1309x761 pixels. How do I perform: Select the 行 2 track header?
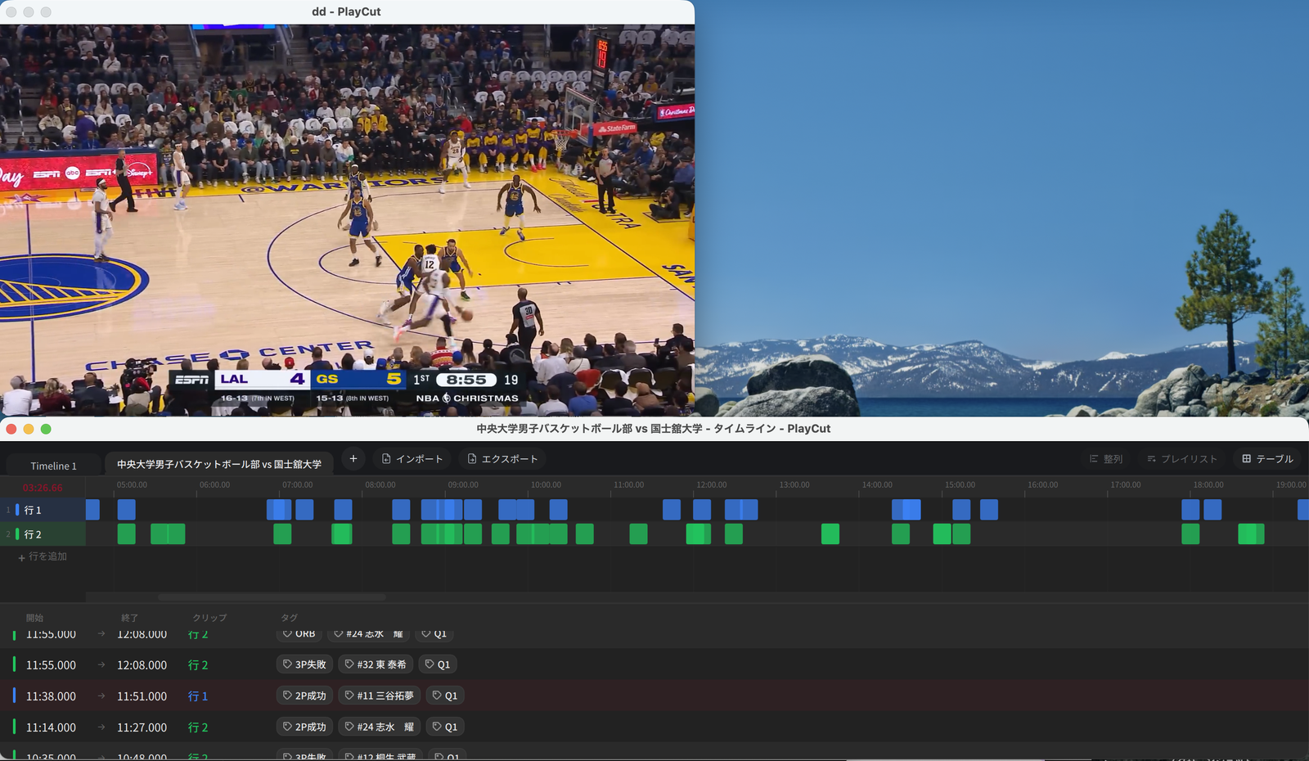tap(43, 534)
